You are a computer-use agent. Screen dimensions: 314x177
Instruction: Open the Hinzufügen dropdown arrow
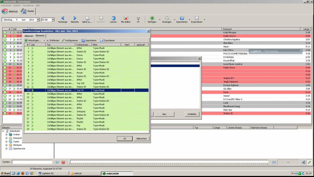click(44, 40)
